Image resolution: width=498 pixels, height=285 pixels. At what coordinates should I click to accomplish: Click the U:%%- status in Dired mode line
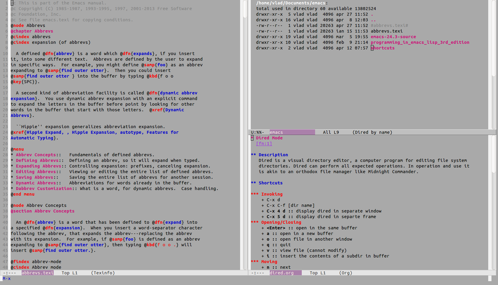[258, 132]
